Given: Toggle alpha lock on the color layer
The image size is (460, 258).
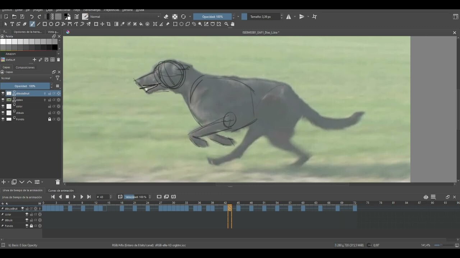Looking at the screenshot, I should click(x=54, y=106).
